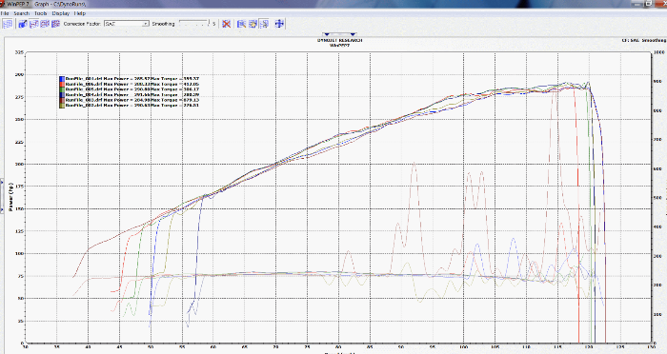Click the olive swatch of RunFile_002
Screen dimensions: 667x354
click(62, 105)
